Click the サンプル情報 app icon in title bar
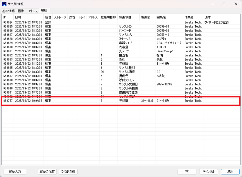Screen dimensions: 242x177 [4, 4]
